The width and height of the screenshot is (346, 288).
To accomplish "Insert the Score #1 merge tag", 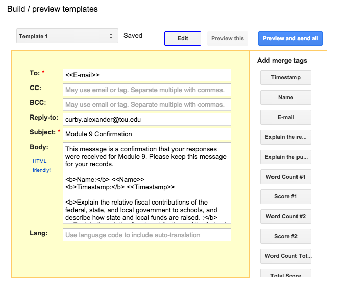I will (286, 196).
